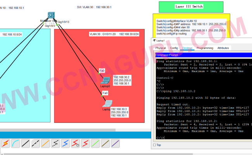Image resolution: width=252 pixels, height=155 pixels.
Task: Open the Config tab
Action: point(174,48)
